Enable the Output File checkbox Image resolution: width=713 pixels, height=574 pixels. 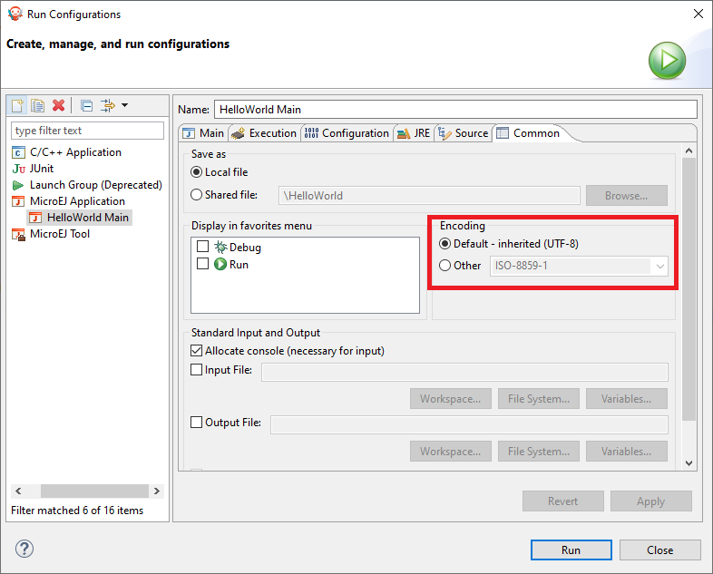point(197,423)
